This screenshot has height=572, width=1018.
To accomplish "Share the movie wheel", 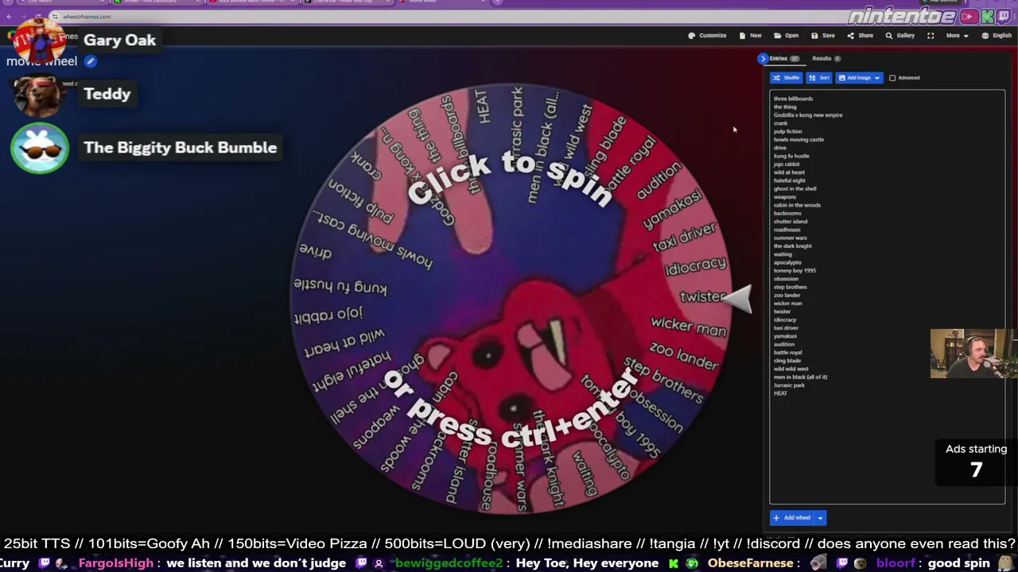I will (x=860, y=36).
